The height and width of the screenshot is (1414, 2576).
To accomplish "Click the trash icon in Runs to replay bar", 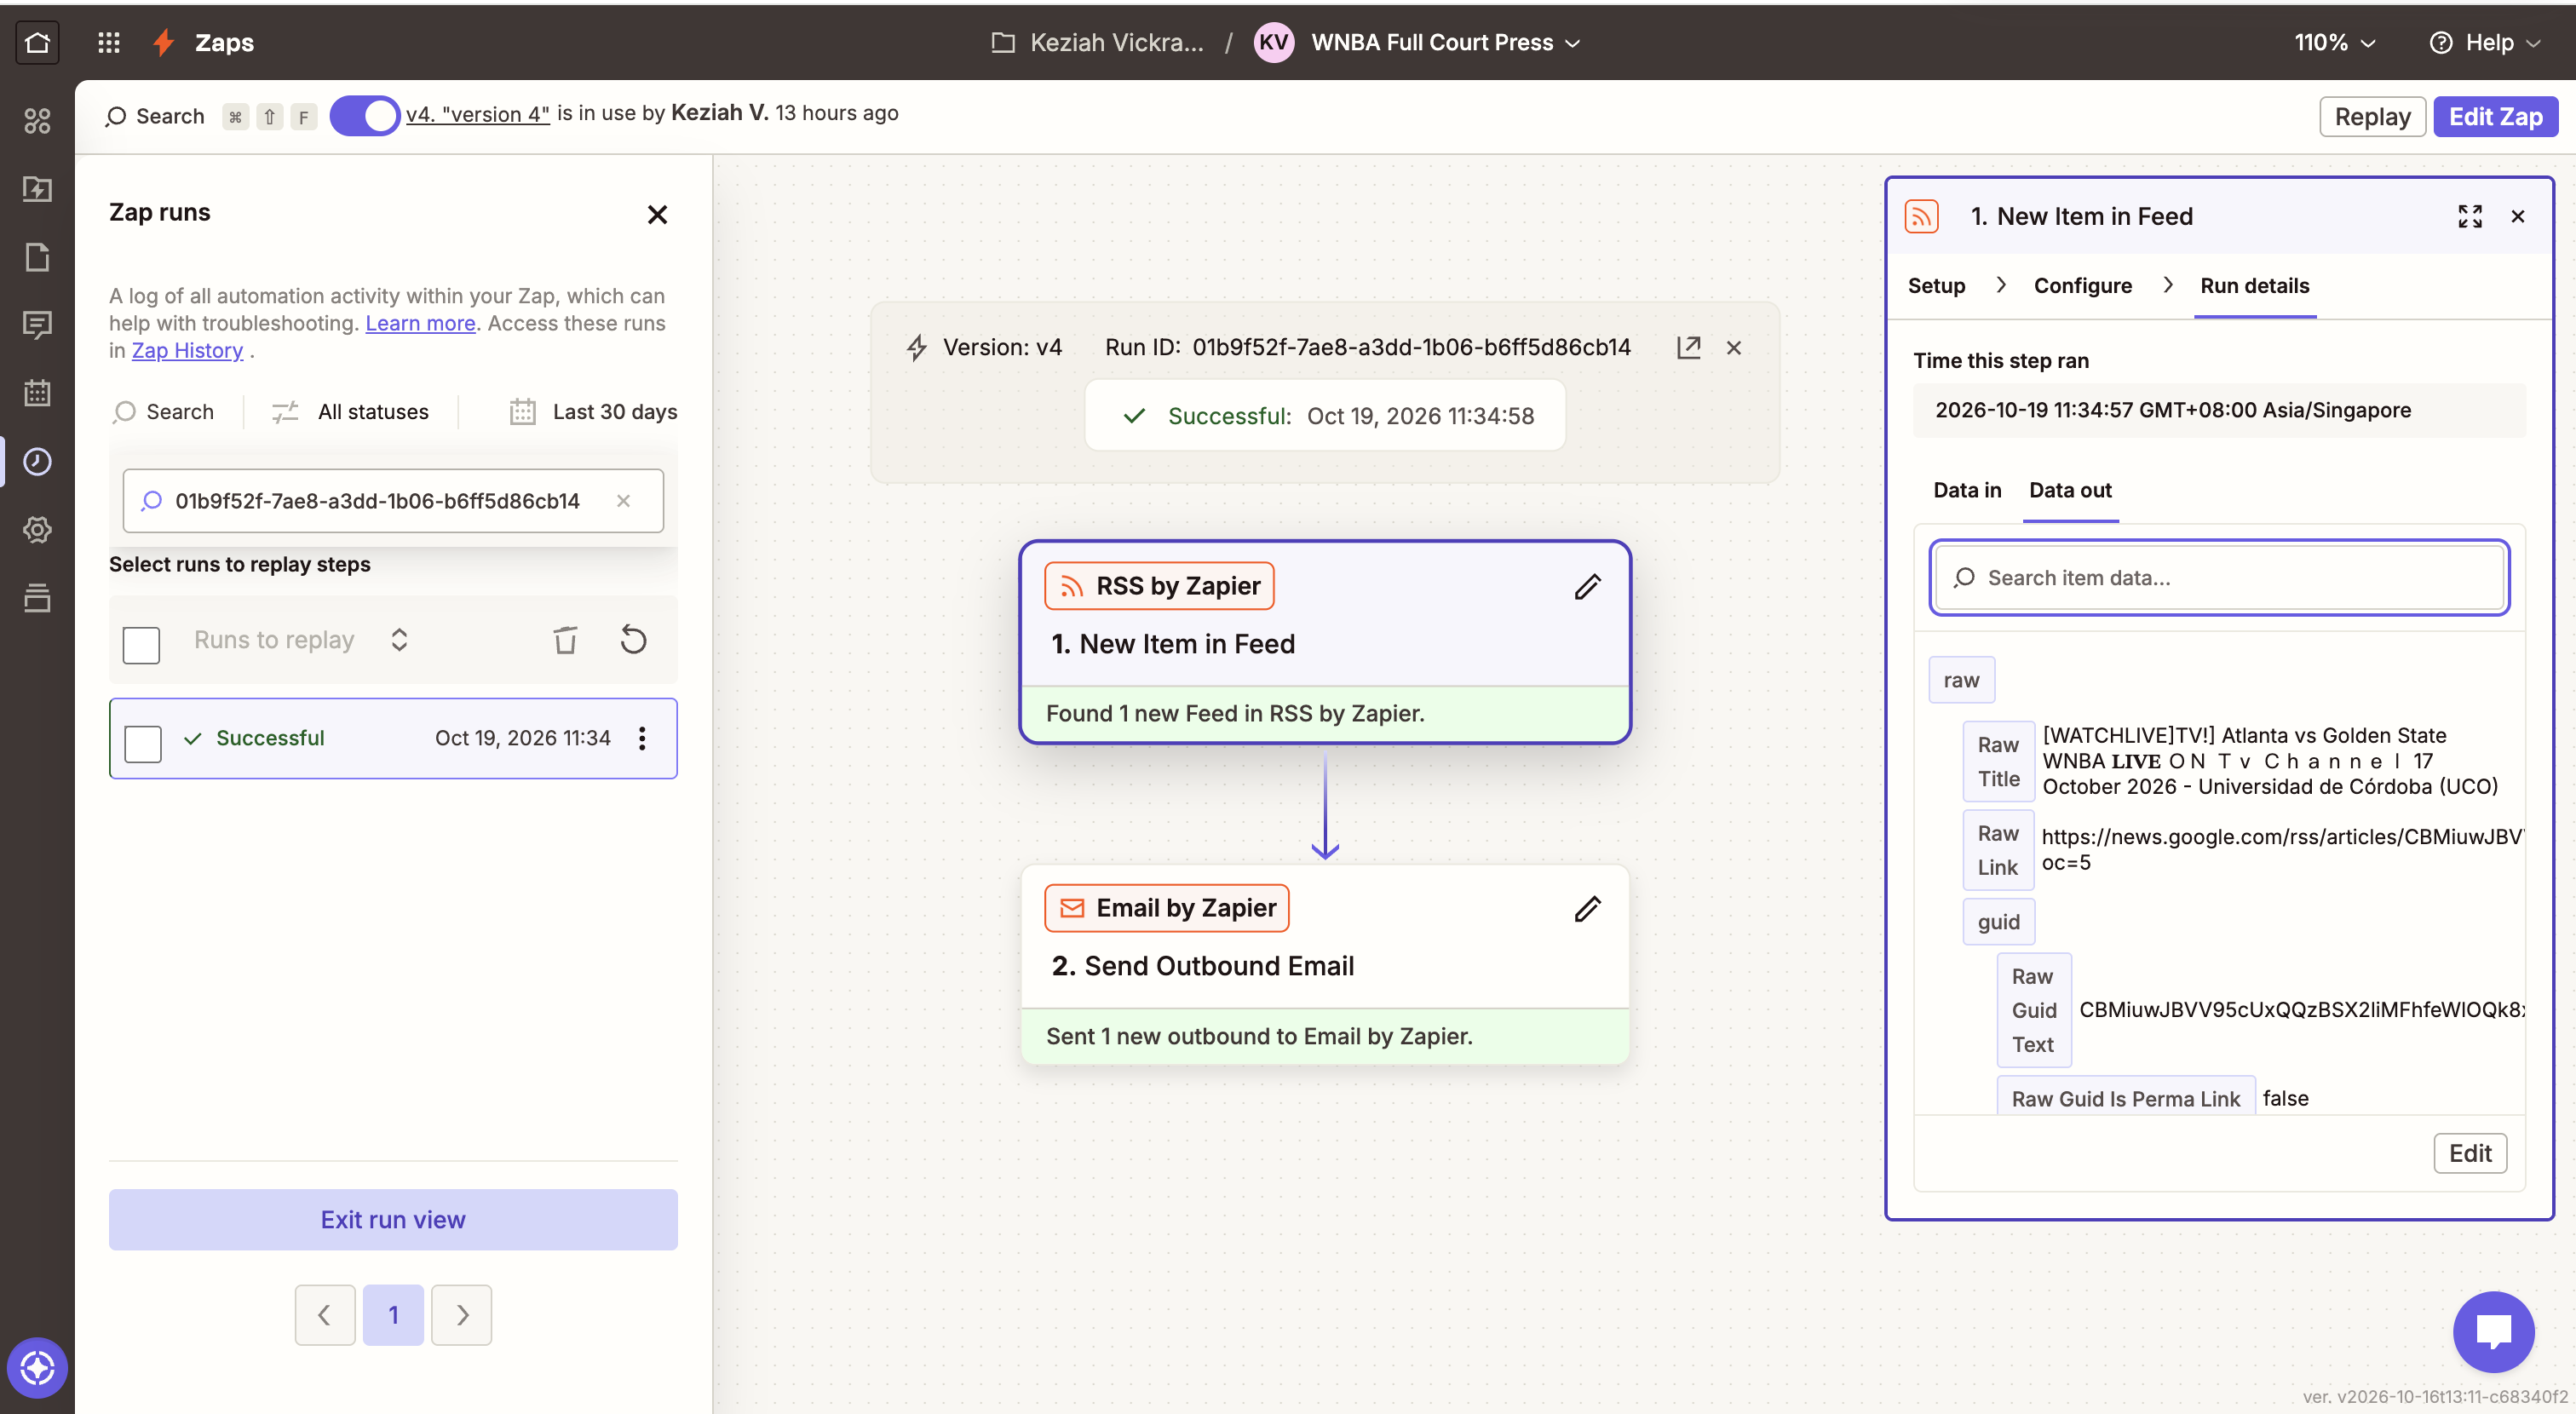I will [565, 640].
